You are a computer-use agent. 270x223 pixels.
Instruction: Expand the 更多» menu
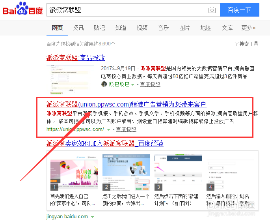[248, 28]
